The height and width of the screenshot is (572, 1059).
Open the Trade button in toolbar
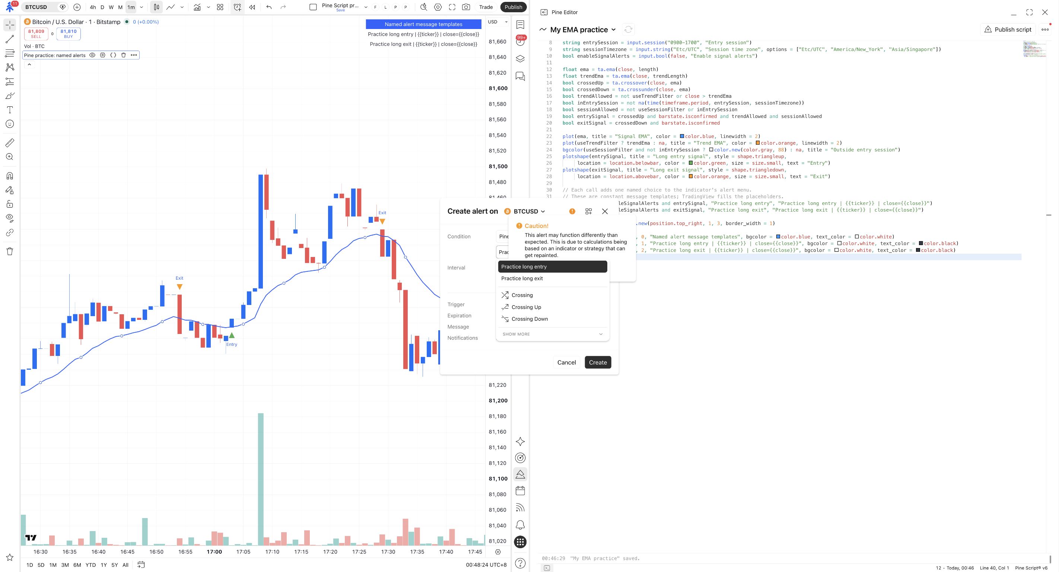click(x=486, y=7)
